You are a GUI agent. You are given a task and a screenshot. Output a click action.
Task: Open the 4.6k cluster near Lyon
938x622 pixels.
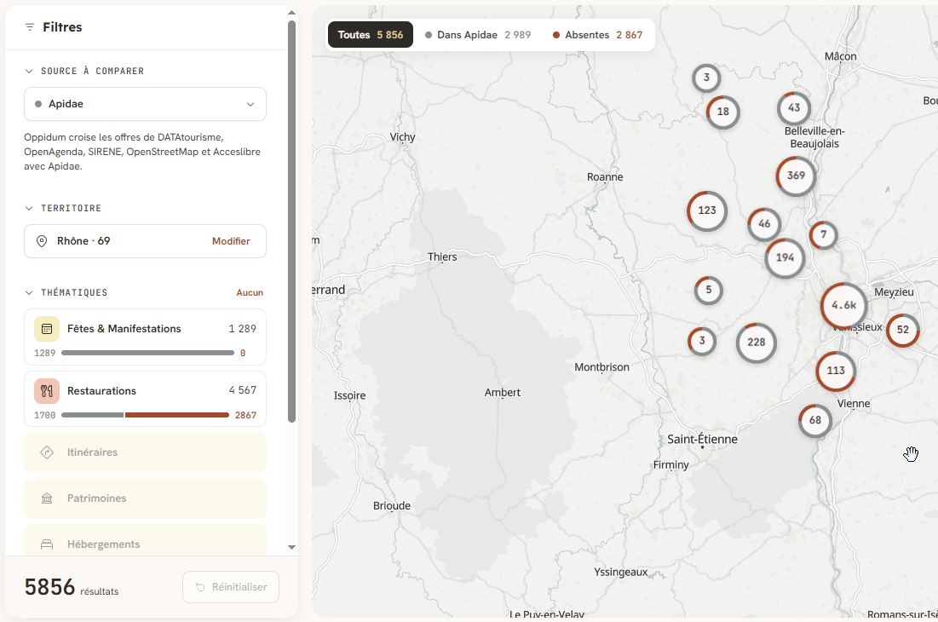843,305
